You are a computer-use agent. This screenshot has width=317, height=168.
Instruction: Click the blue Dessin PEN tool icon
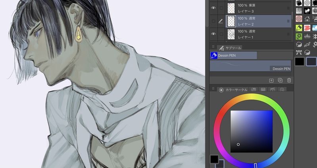pos(214,56)
